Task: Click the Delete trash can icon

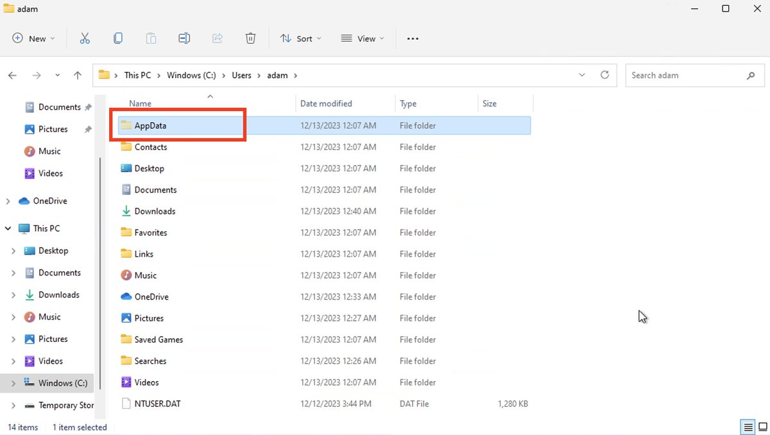Action: pos(251,38)
